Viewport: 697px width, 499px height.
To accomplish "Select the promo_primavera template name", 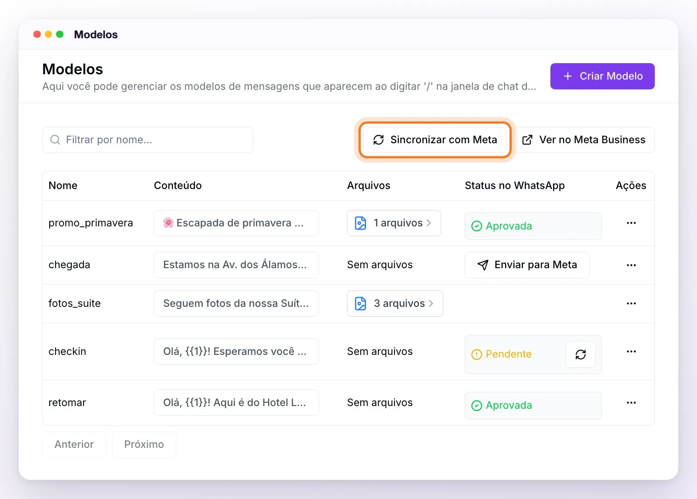I will 91,223.
